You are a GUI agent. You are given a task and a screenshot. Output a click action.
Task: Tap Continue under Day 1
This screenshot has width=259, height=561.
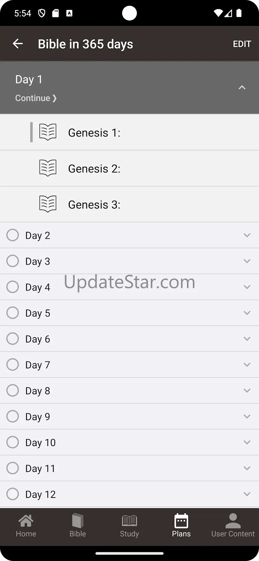coord(36,98)
